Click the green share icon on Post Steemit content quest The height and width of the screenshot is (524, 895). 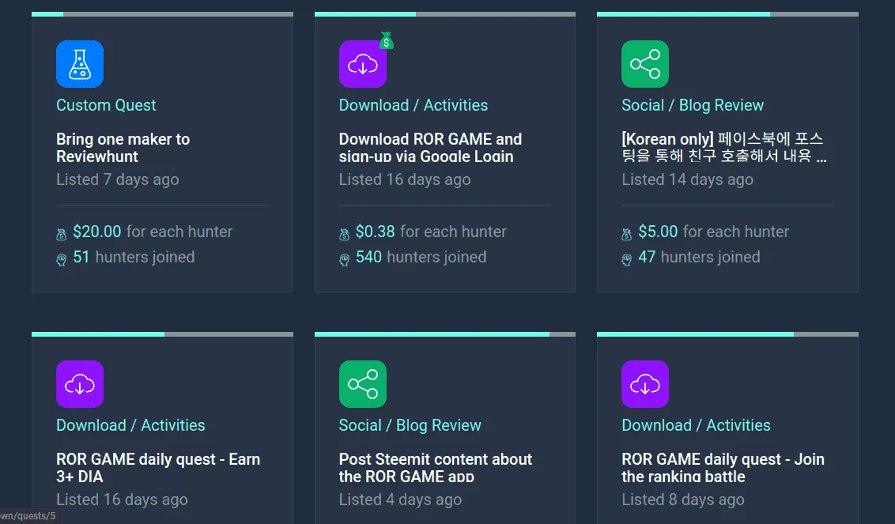tap(362, 384)
